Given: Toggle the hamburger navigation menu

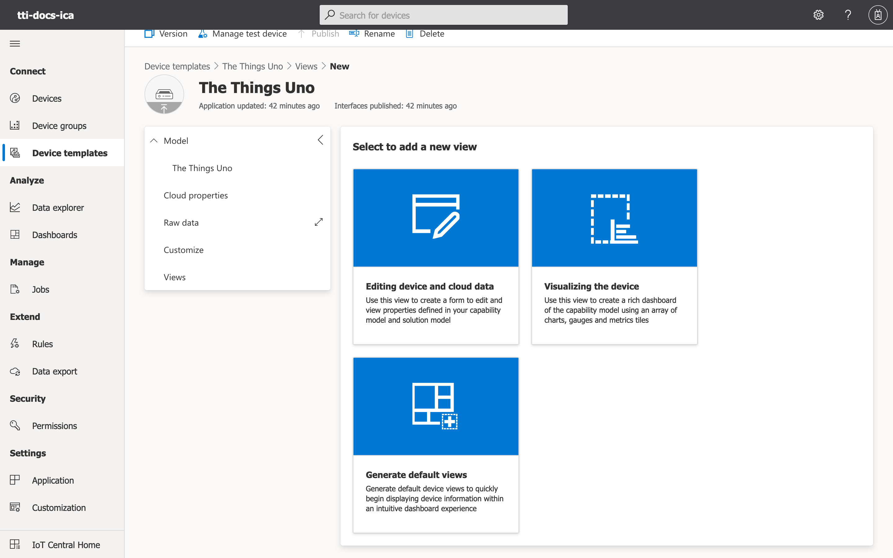Looking at the screenshot, I should pyautogui.click(x=15, y=43).
